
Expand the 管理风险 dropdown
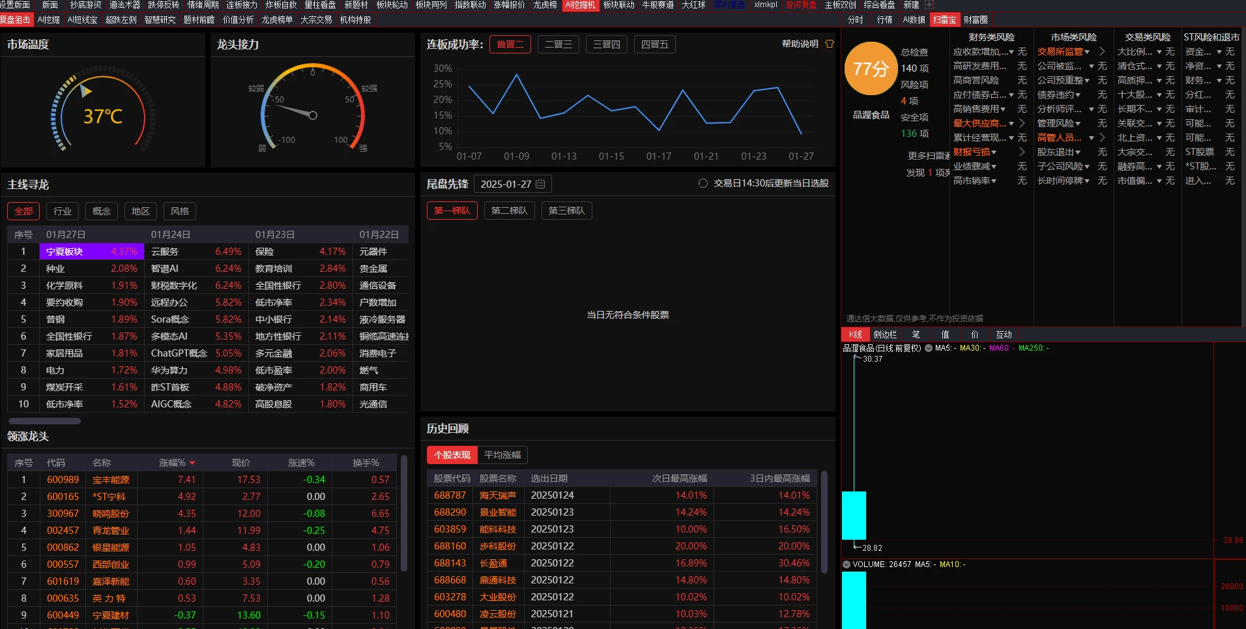[1078, 123]
